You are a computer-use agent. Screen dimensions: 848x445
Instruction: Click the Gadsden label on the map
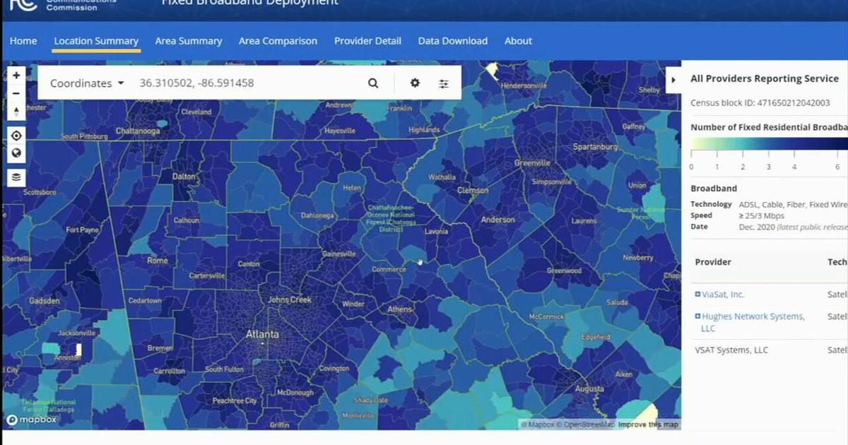(44, 300)
